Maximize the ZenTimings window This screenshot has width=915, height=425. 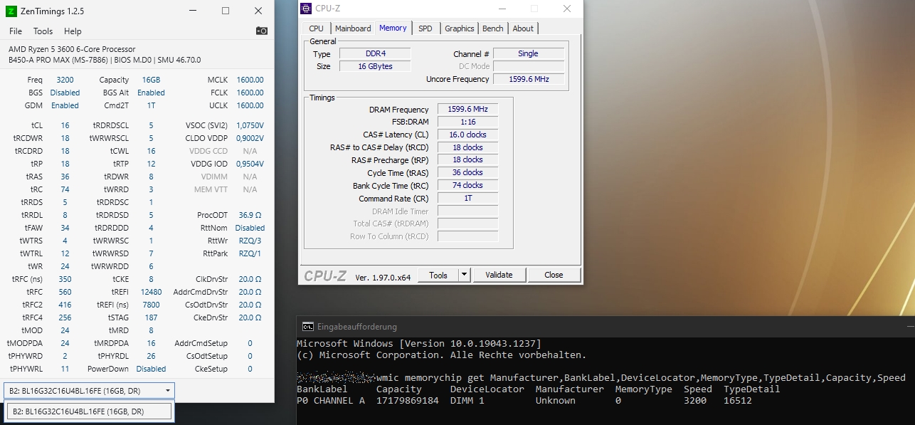click(x=226, y=11)
